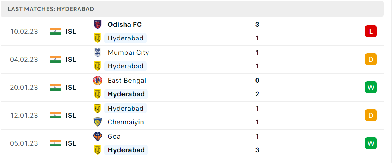Open the Odisha FC team link
The height and width of the screenshot is (163, 392).
pos(124,24)
